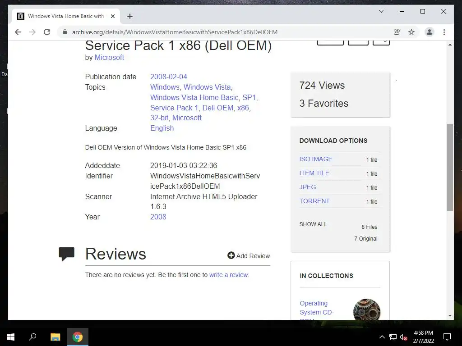Click the Add Review button
Screen dimensions: 462x346
(x=249, y=256)
